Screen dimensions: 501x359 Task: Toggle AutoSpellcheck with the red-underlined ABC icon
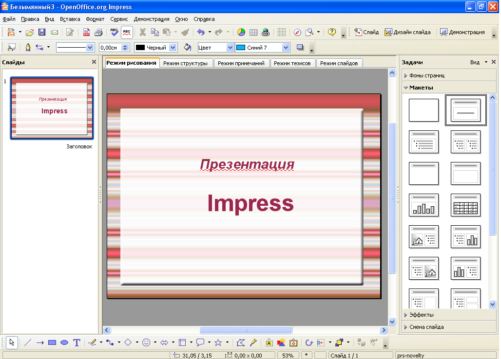pos(127,33)
